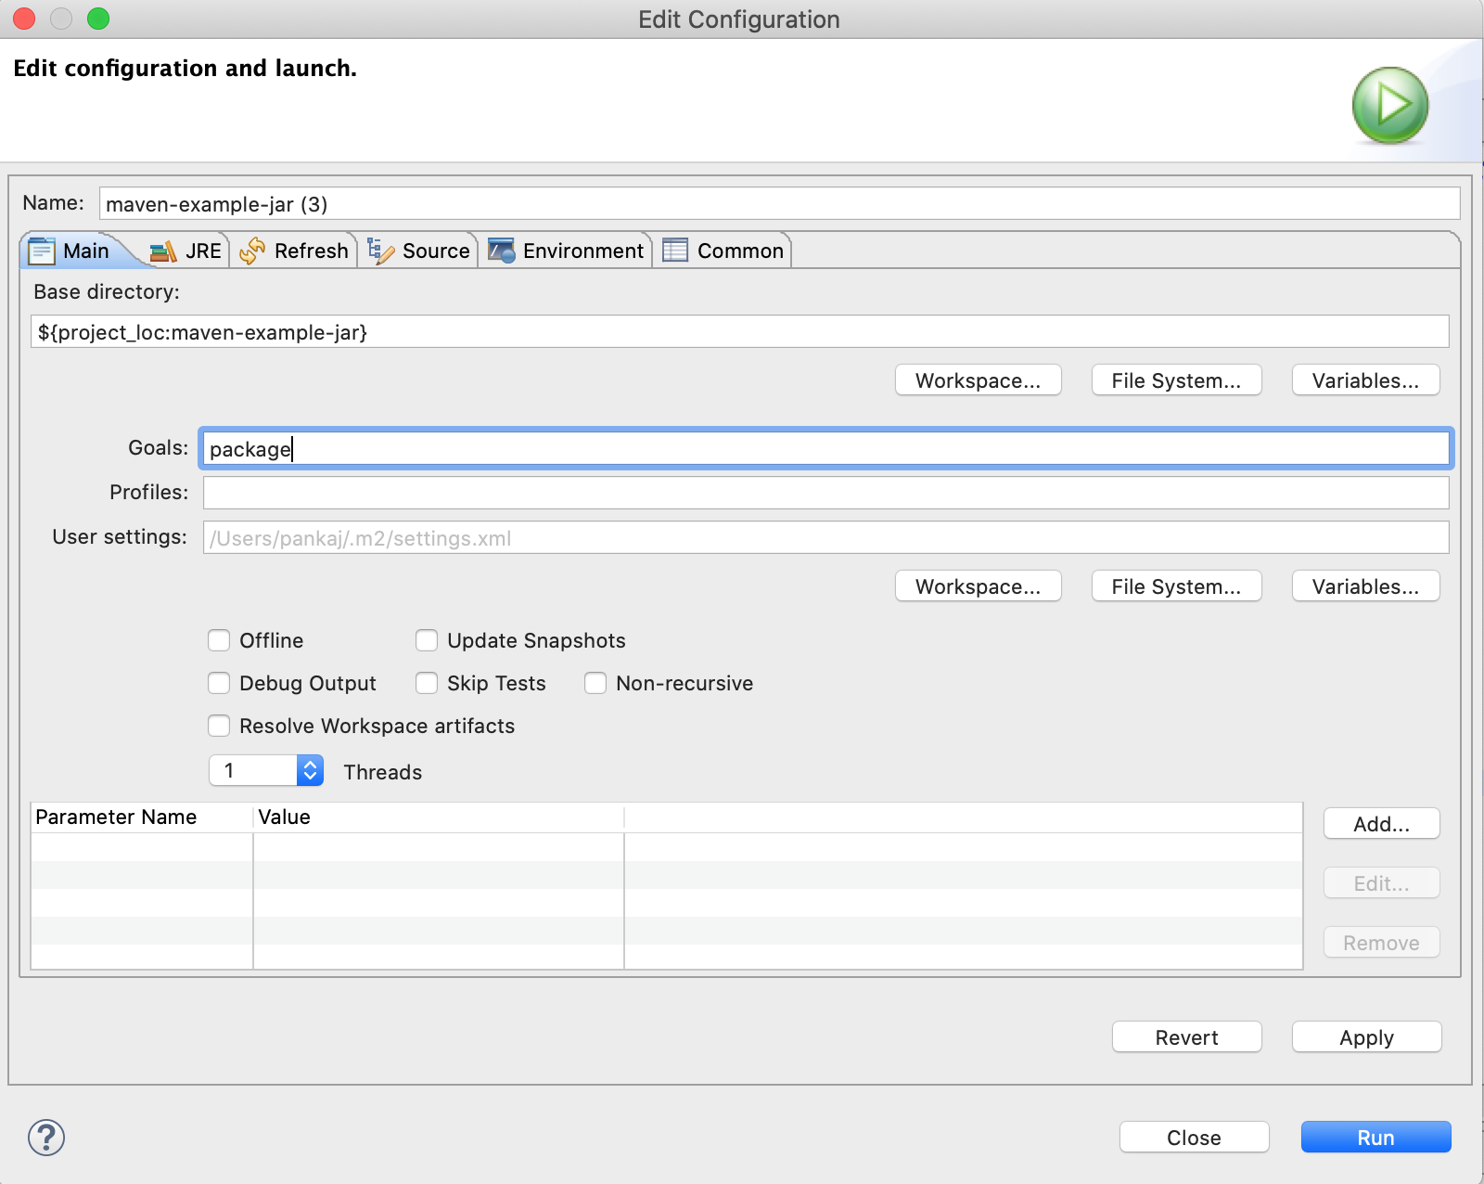The height and width of the screenshot is (1184, 1484).
Task: Enable the Skip Tests checkbox
Action: click(x=427, y=683)
